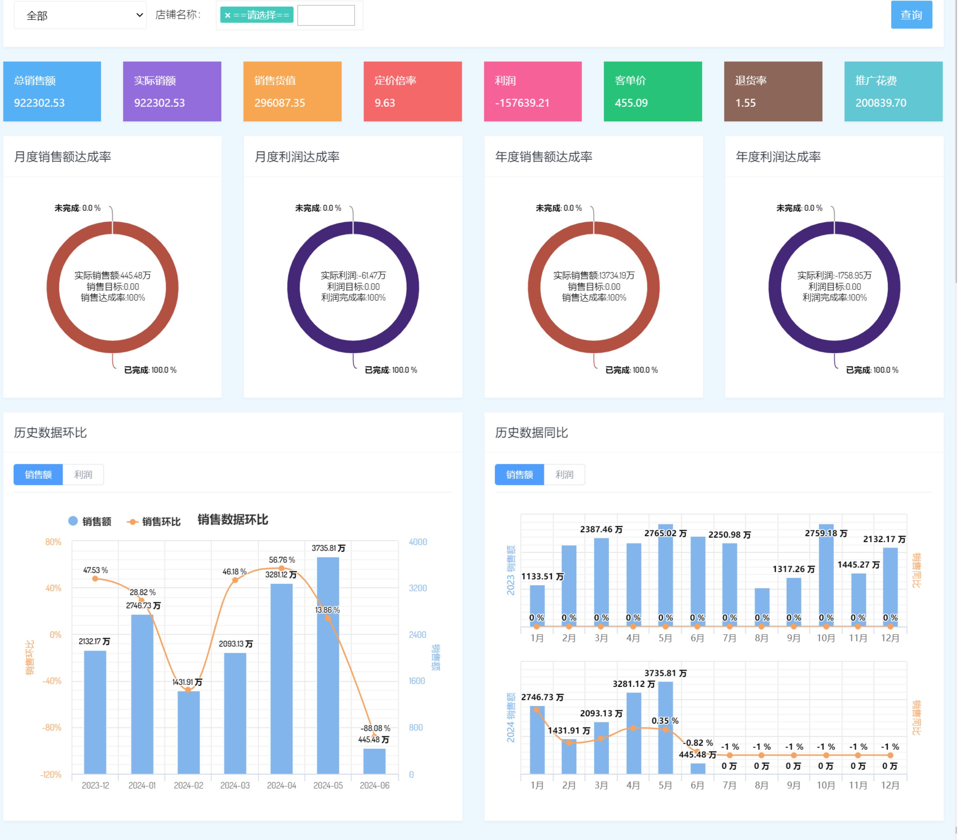Screen dimensions: 958x840
Task: Open the 店铺名称 multi-select box
Action: pyautogui.click(x=359, y=15)
